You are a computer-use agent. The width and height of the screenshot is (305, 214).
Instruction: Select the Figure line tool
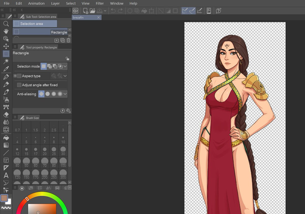click(6, 153)
